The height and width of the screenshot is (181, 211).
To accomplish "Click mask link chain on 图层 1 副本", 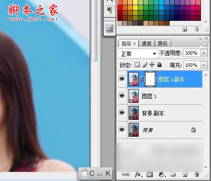I will point(142,79).
